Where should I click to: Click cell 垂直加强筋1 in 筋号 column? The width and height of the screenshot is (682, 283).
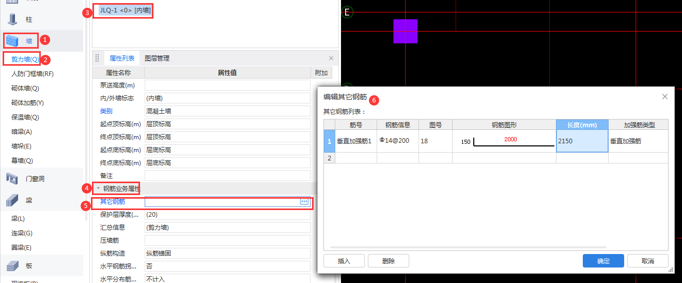click(356, 141)
